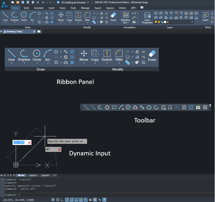Expand the layer selection dropdown list
Image resolution: width=215 pixels, height=202 pixels.
click(x=192, y=22)
